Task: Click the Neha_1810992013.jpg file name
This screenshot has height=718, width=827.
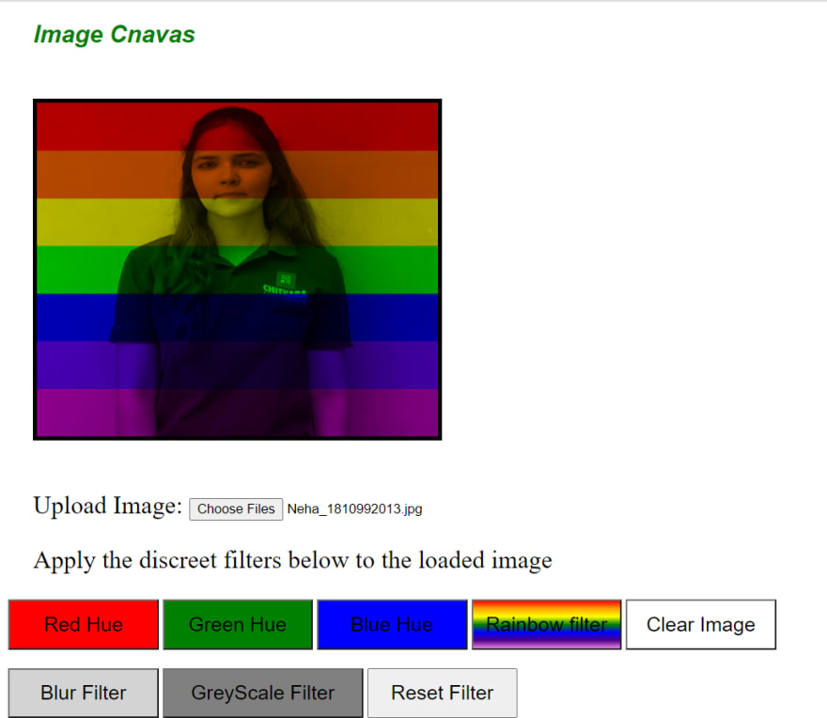Action: coord(354,509)
